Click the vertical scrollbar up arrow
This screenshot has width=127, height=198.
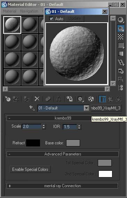[x=113, y=18]
